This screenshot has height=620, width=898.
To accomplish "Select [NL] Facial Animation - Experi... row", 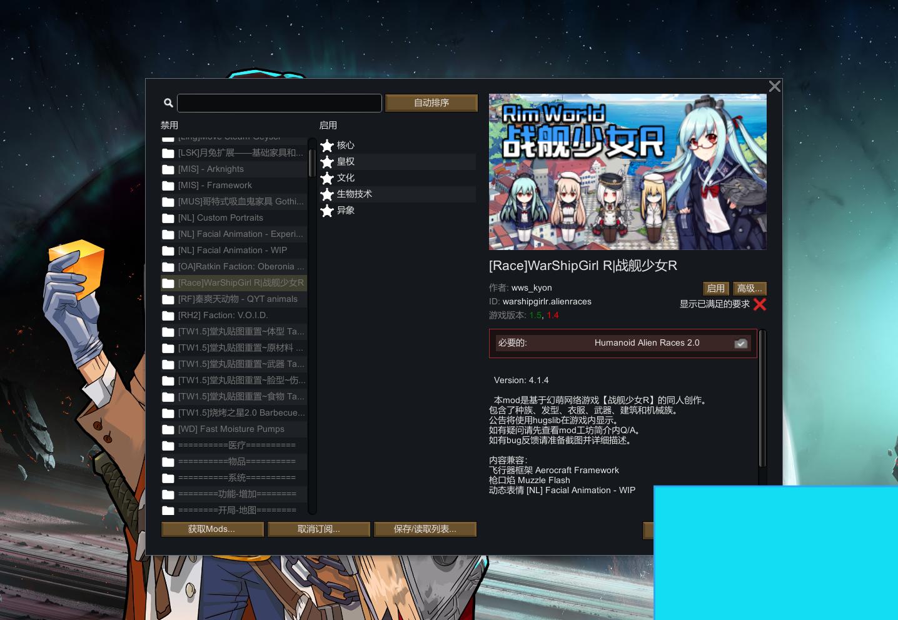I will [x=234, y=234].
